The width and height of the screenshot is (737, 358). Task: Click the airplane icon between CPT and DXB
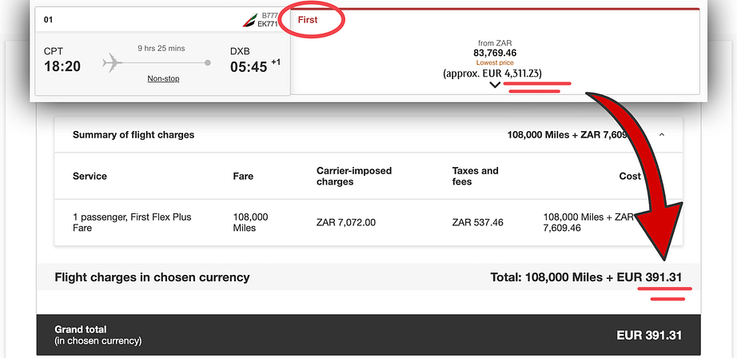coord(114,62)
